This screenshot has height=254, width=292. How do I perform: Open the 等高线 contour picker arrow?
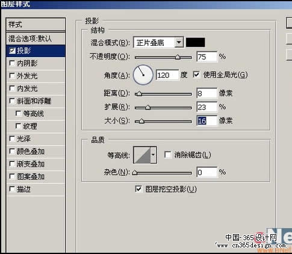(x=154, y=155)
